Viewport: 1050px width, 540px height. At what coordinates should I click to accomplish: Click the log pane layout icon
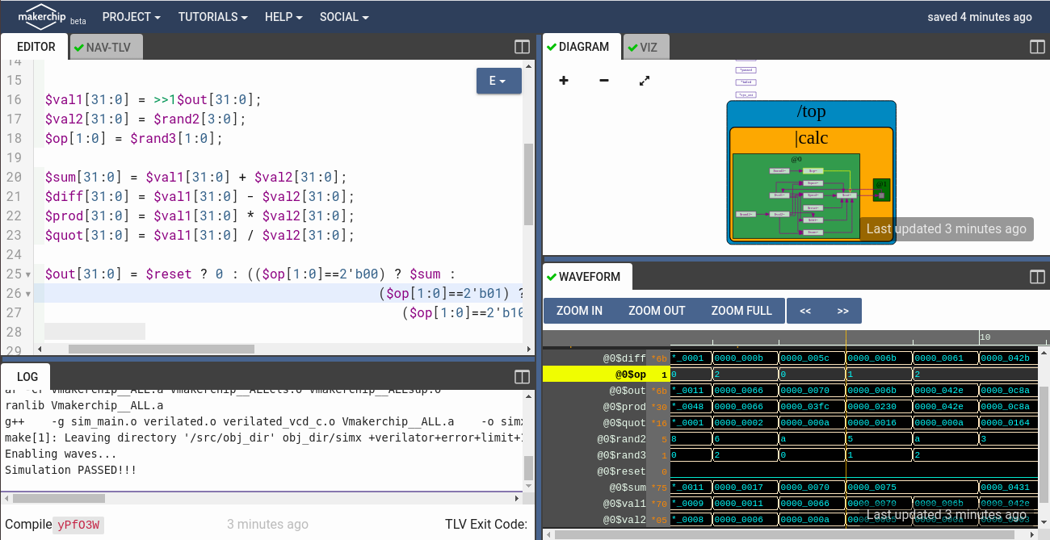pyautogui.click(x=522, y=376)
